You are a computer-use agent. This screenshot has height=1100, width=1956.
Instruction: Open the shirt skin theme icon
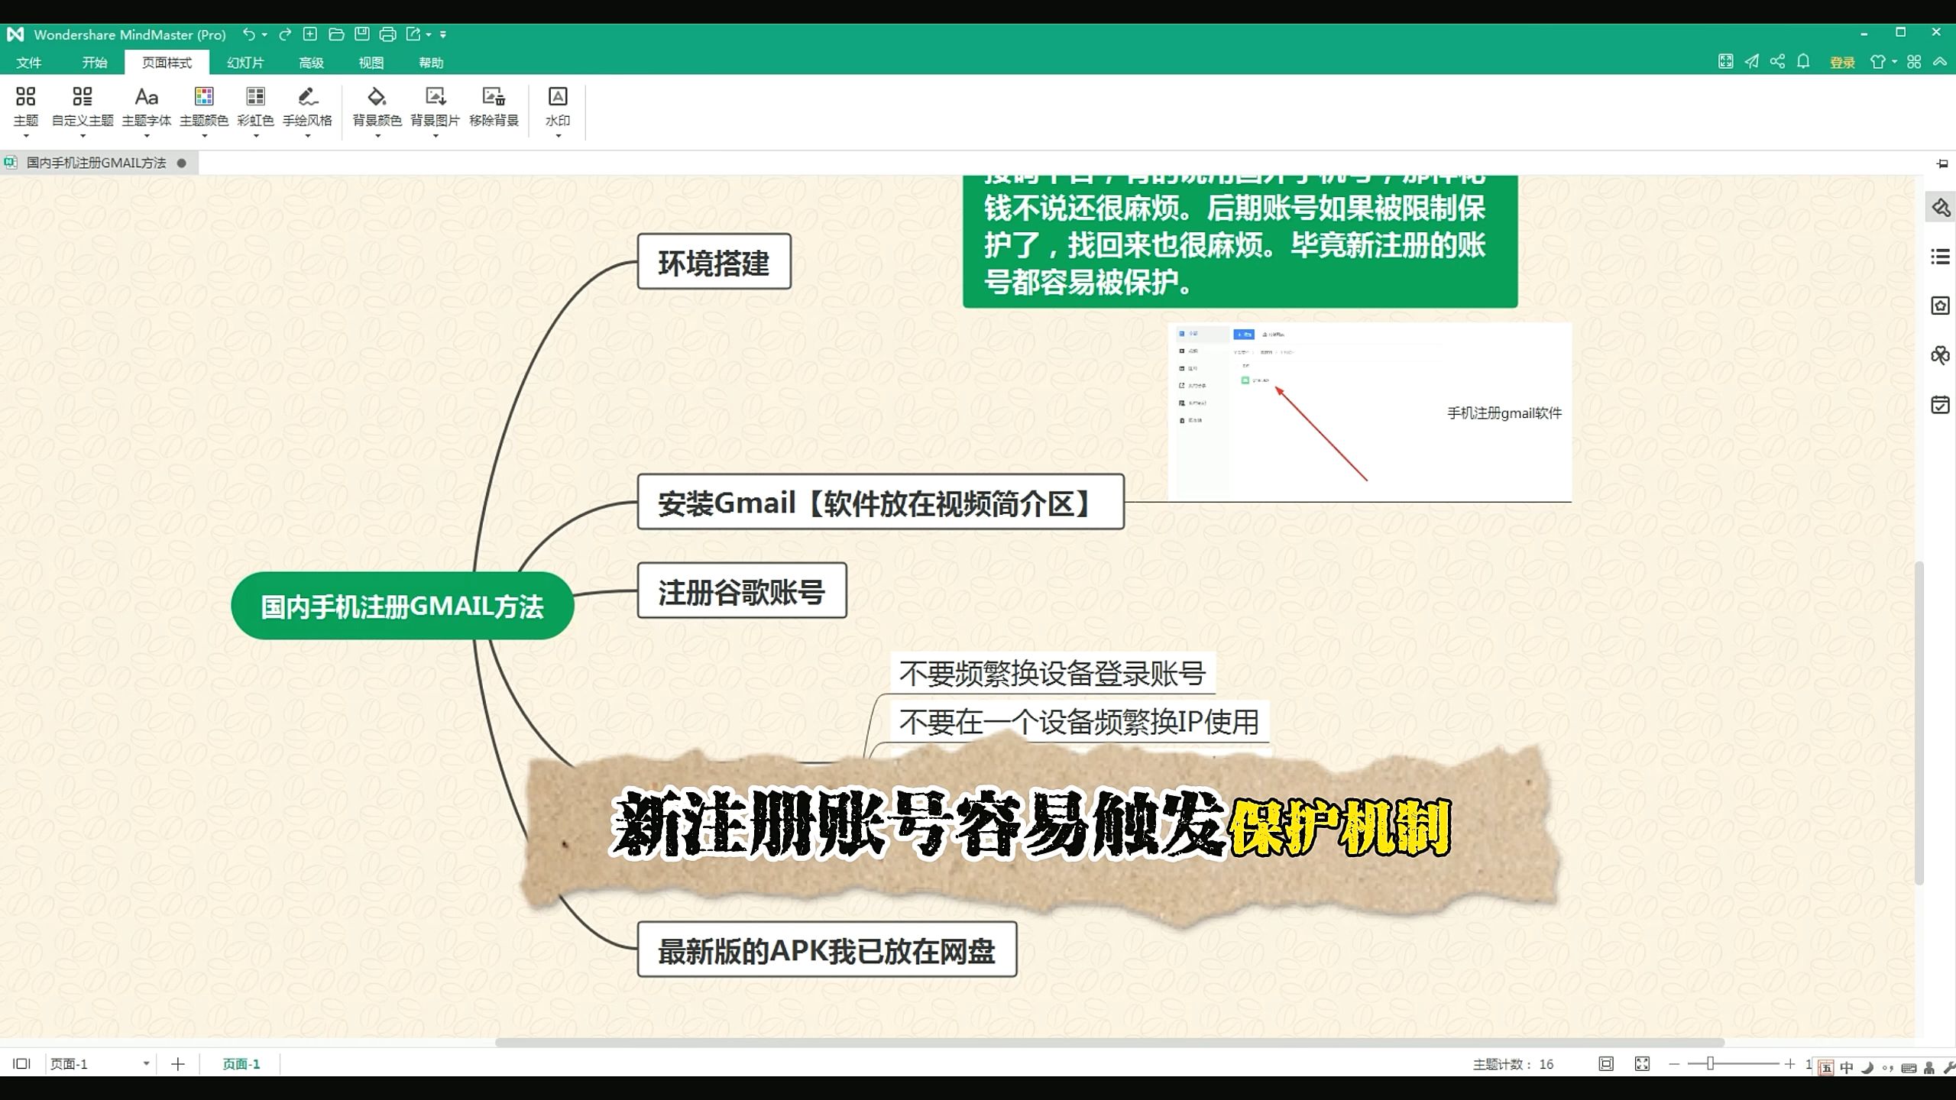[1878, 62]
